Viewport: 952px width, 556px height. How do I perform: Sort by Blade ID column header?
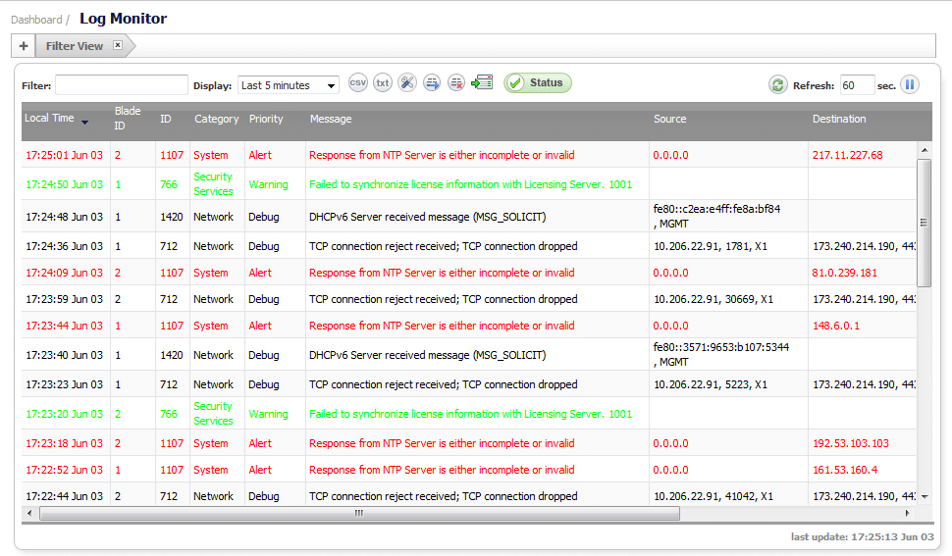(x=128, y=119)
